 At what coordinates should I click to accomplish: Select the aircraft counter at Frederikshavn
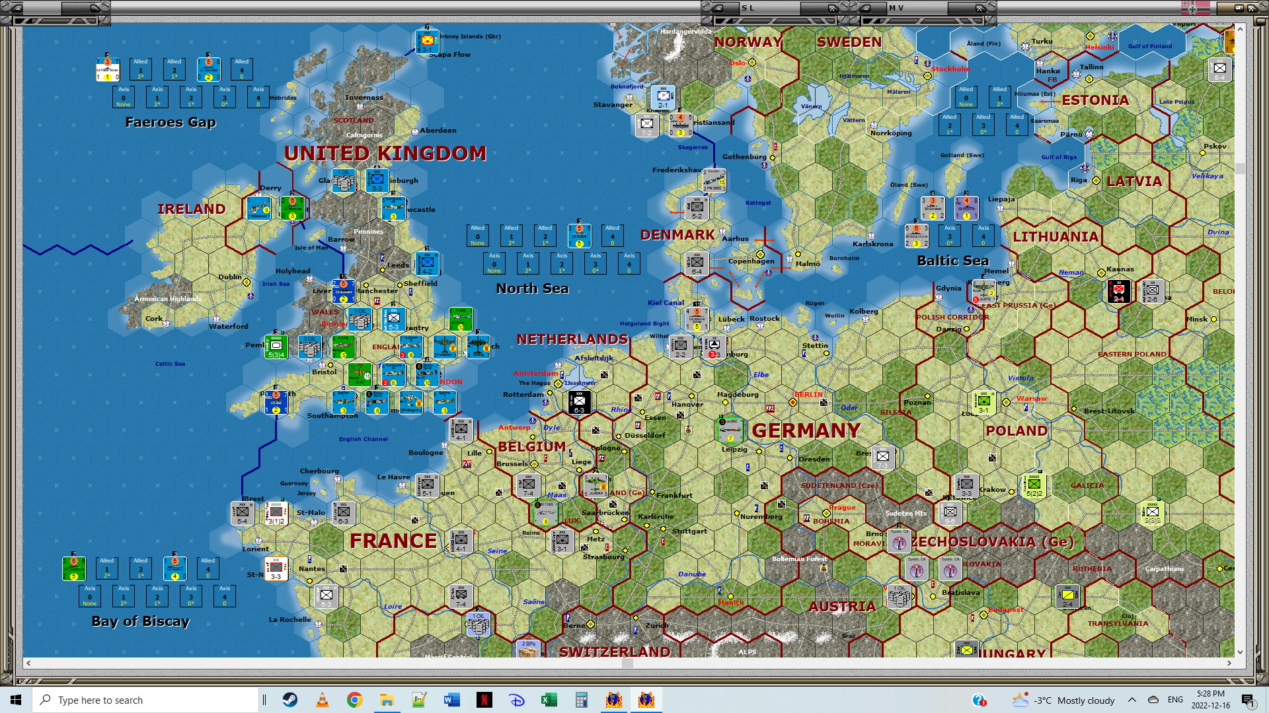(714, 180)
